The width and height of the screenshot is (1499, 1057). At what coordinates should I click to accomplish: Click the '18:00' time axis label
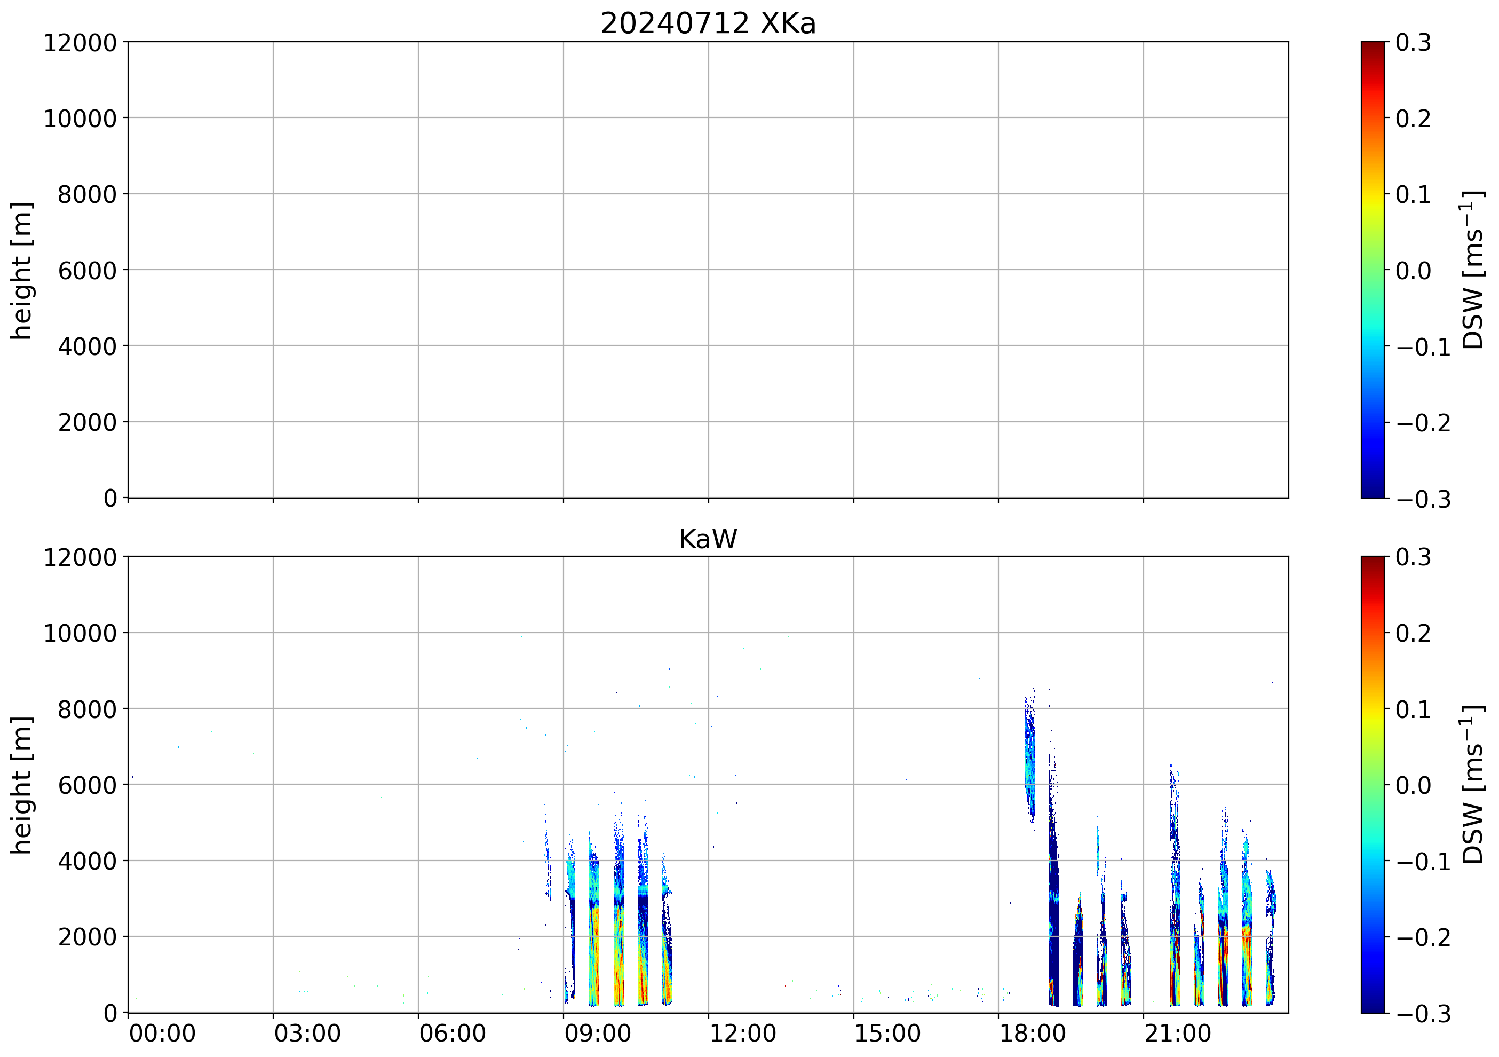coord(1033,1034)
